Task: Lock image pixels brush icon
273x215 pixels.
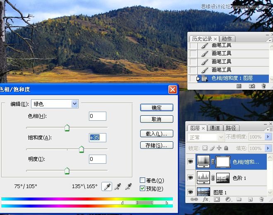Action: (x=212, y=148)
